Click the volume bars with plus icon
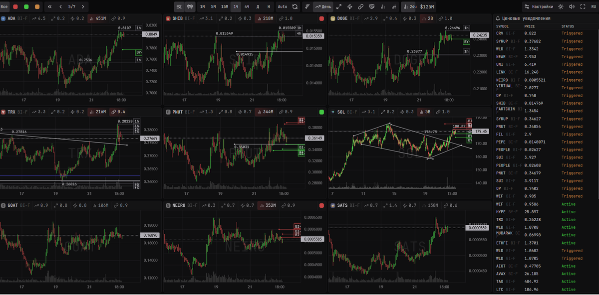 coord(394,7)
